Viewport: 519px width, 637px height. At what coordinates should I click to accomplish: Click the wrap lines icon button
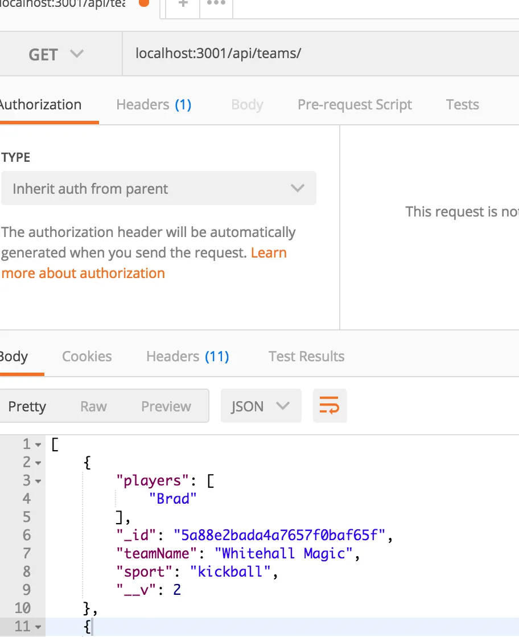(329, 406)
